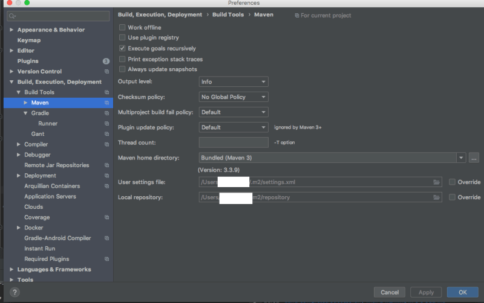Select Tools settings category

click(25, 279)
